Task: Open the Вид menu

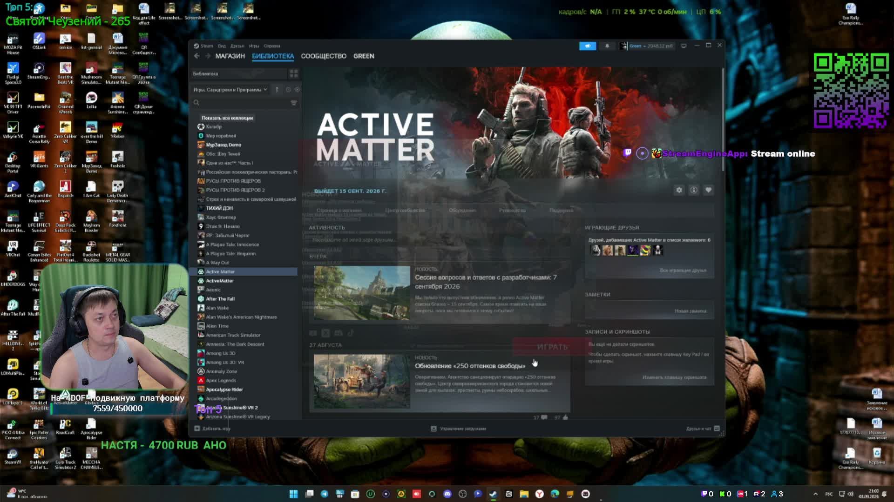Action: 222,46
